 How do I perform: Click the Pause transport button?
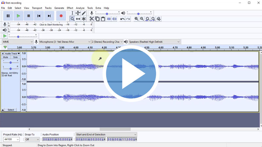click(8, 16)
